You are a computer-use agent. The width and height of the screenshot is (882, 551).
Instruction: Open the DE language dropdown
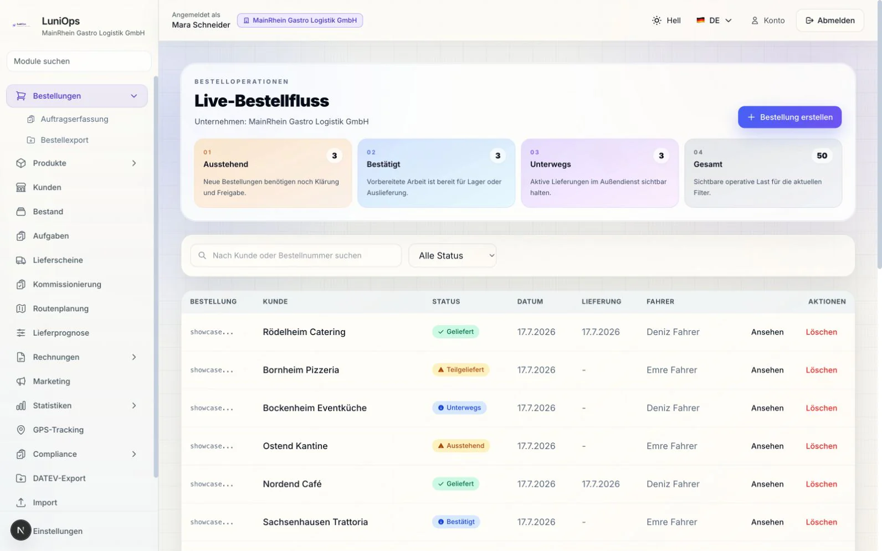tap(714, 20)
